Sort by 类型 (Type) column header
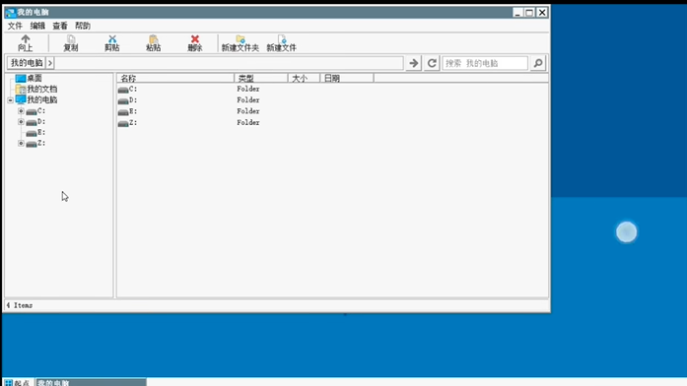Screen dimensions: 687x386 pos(261,79)
